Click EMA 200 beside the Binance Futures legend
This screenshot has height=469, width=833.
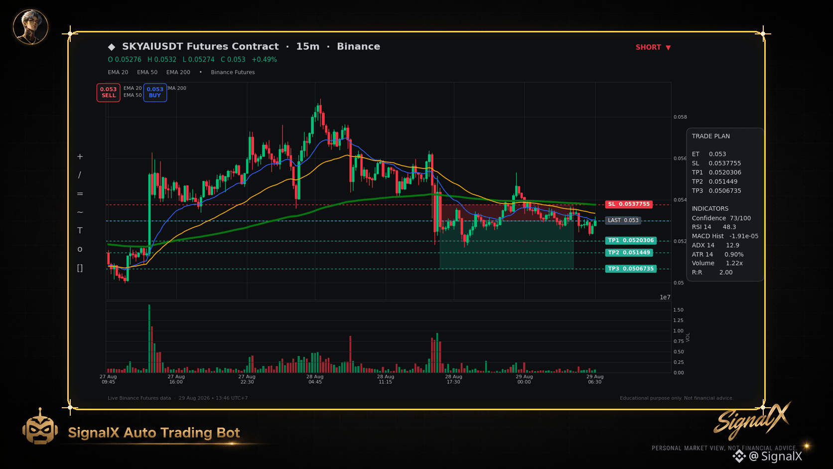pos(178,72)
